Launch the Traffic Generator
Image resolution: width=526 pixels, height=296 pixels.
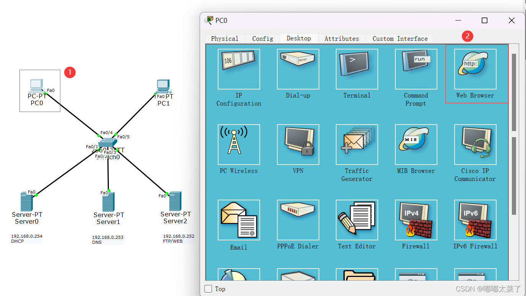357,144
